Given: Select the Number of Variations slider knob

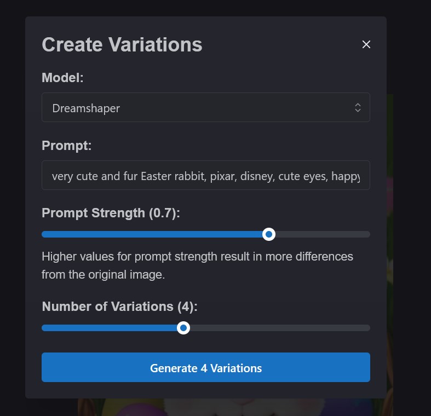Looking at the screenshot, I should tap(183, 328).
